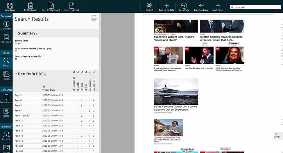This screenshot has width=283, height=153.
Task: Select the Result search icon in sidebar
Action: [x=6, y=61]
